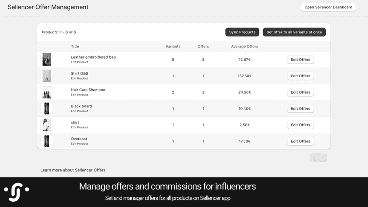Edit Offers for Leather embroidered bag
This screenshot has width=368, height=207.
tap(300, 60)
